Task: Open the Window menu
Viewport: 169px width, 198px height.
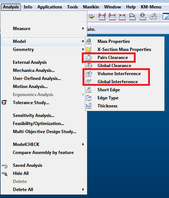Action: pyautogui.click(x=113, y=7)
